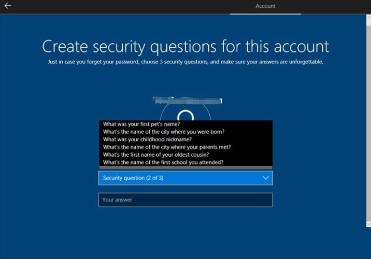Switch to the Account tab
Screen dimensions: 371x259
pyautogui.click(x=265, y=6)
